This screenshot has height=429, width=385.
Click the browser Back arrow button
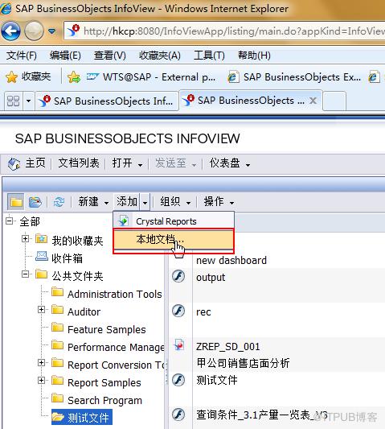[x=10, y=31]
